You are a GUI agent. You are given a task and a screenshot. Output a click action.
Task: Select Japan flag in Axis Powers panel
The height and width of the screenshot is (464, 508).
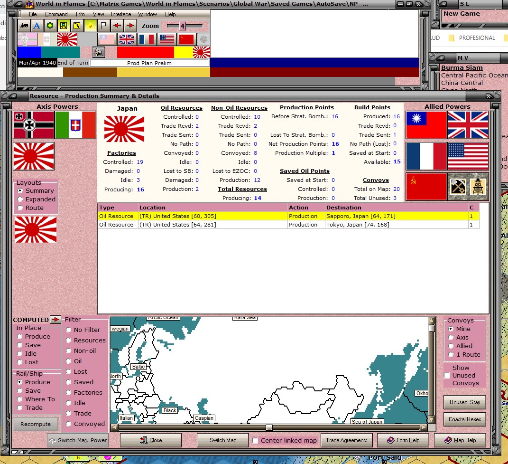pyautogui.click(x=34, y=156)
